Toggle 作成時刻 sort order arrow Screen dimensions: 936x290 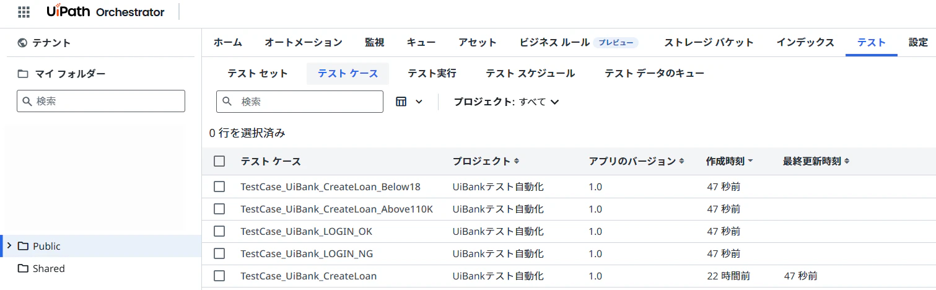[751, 161]
